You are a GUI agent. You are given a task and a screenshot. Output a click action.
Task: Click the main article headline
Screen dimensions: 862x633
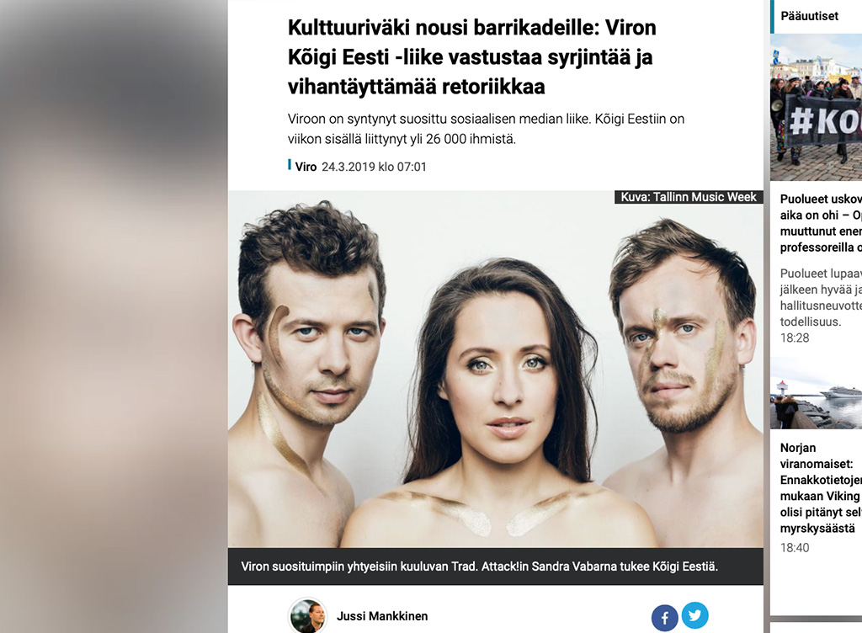point(471,57)
